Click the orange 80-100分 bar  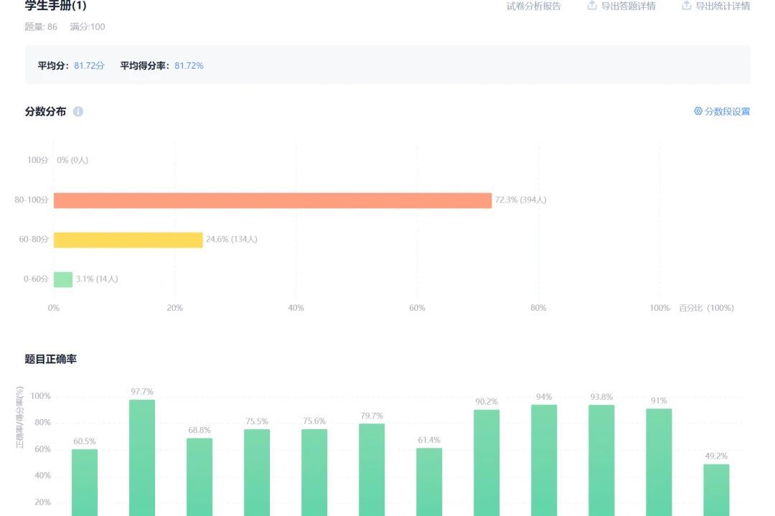point(273,200)
